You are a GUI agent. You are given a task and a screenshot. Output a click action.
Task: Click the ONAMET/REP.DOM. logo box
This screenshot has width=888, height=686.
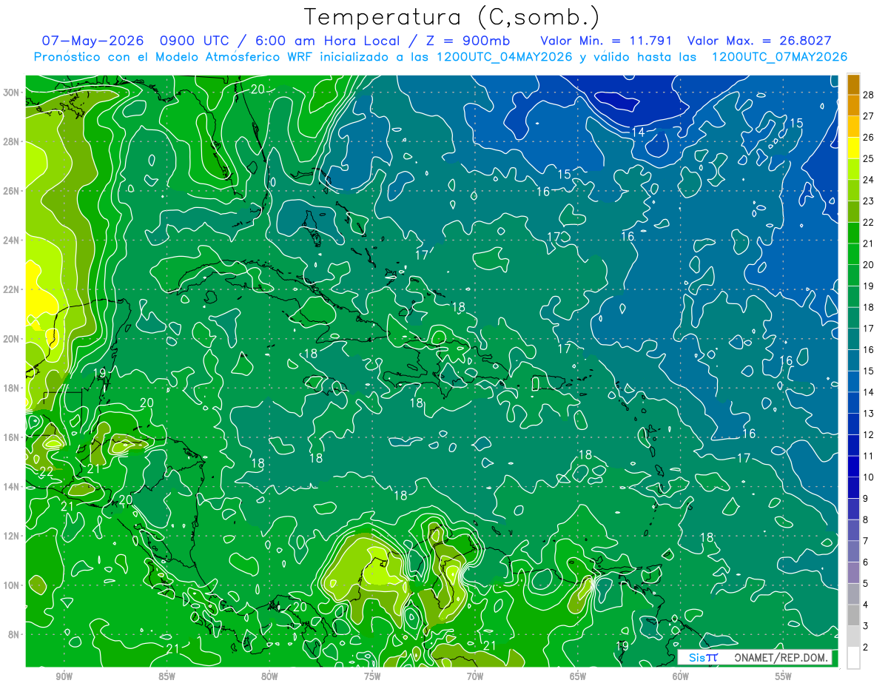[x=754, y=657]
